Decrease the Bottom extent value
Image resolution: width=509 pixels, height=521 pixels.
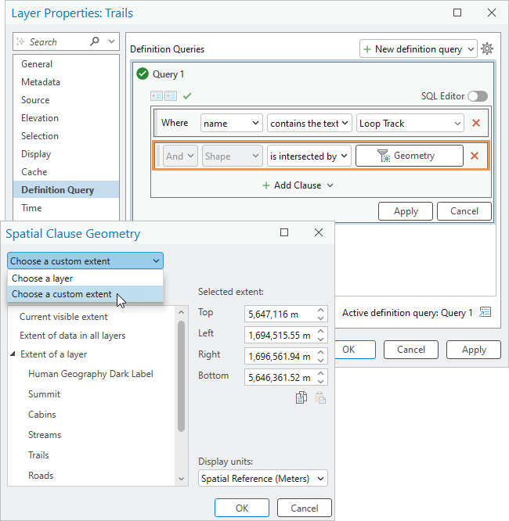321,382
